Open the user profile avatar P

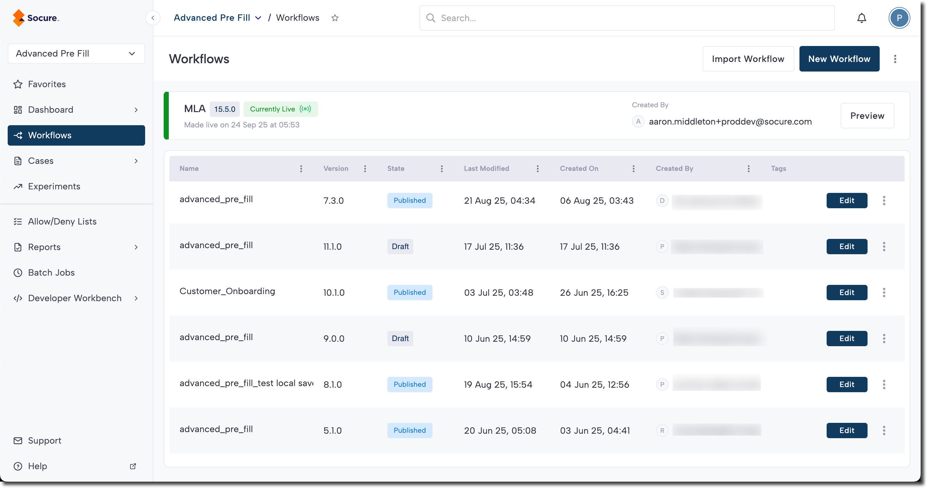click(899, 18)
